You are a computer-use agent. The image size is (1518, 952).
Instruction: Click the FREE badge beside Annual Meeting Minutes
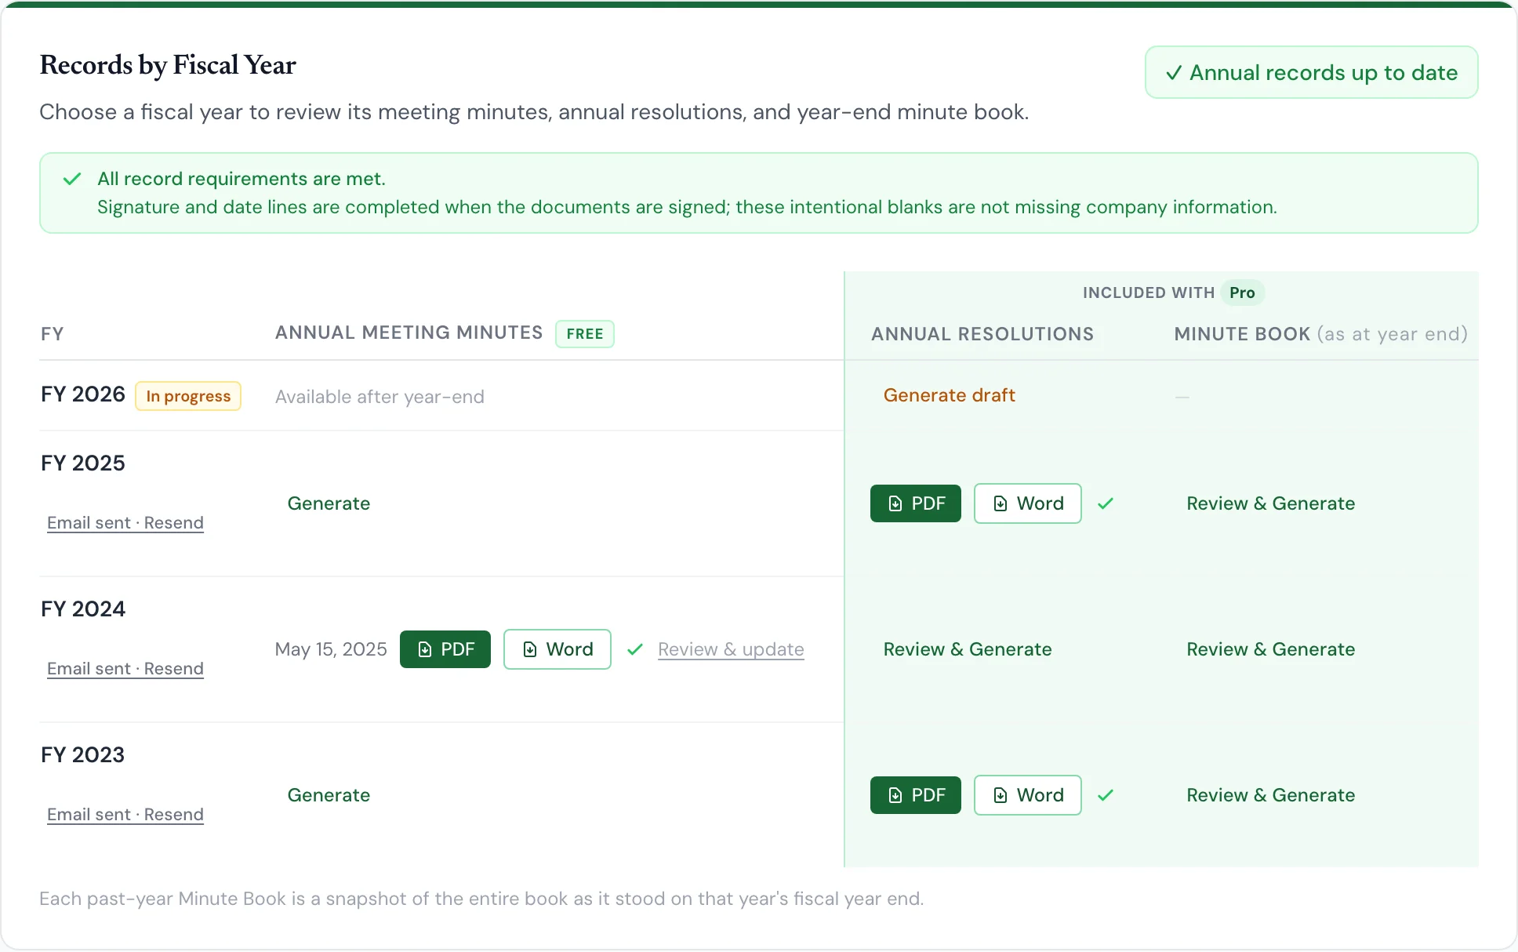tap(585, 333)
